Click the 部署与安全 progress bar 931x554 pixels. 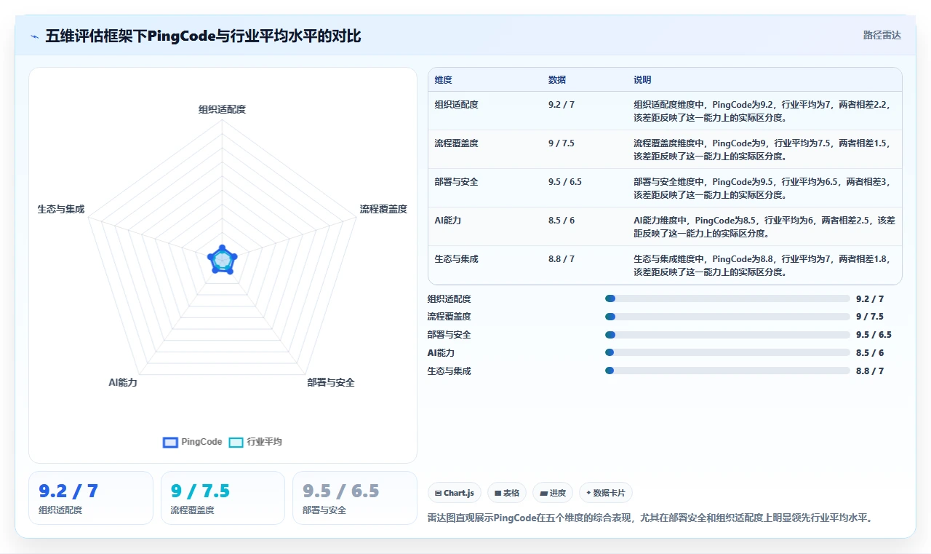click(727, 335)
